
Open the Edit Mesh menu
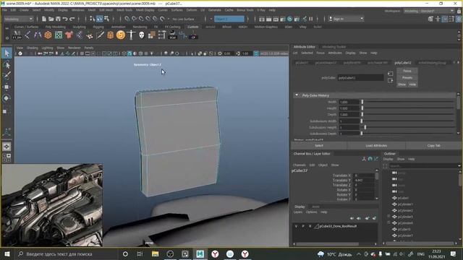106,9
